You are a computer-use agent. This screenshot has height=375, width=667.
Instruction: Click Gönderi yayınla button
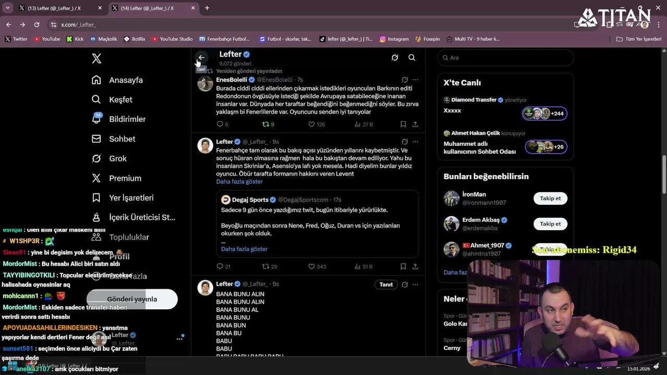point(132,299)
